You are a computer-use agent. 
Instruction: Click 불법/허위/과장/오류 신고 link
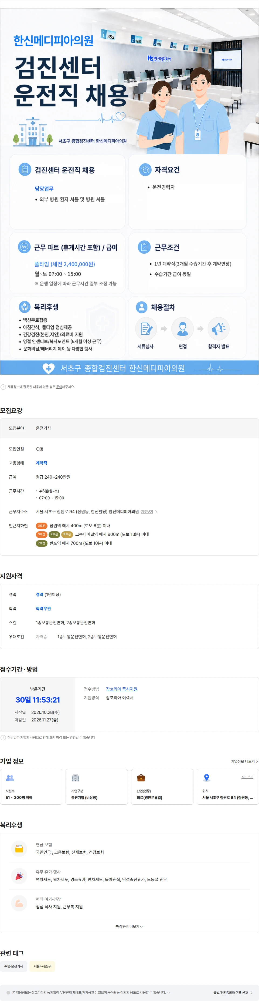(x=233, y=992)
